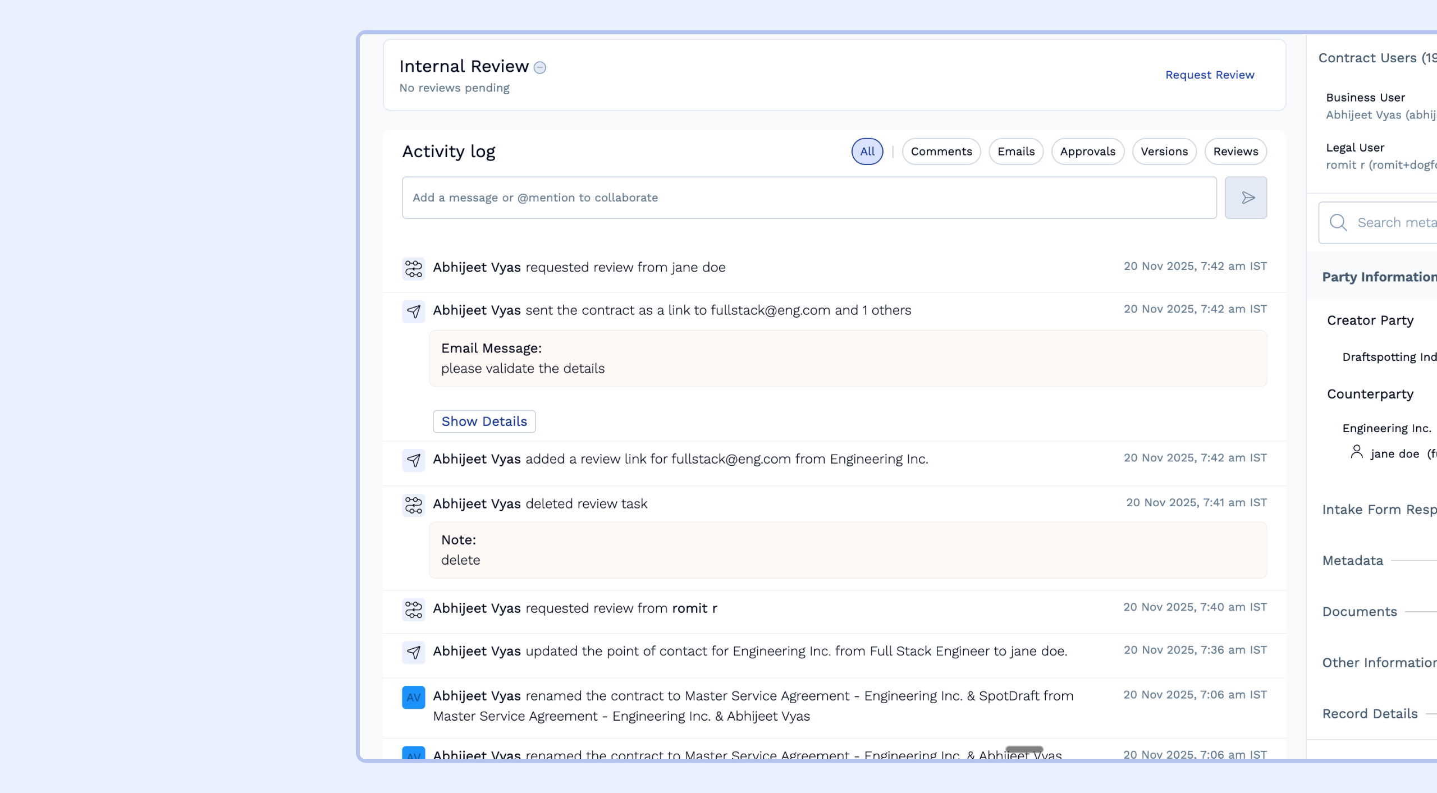This screenshot has width=1437, height=793.
Task: Click the message input field to collaborate
Action: [808, 198]
